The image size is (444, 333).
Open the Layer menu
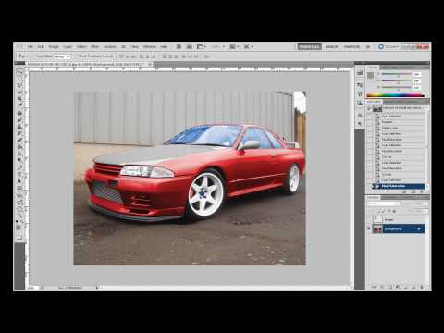[68, 47]
